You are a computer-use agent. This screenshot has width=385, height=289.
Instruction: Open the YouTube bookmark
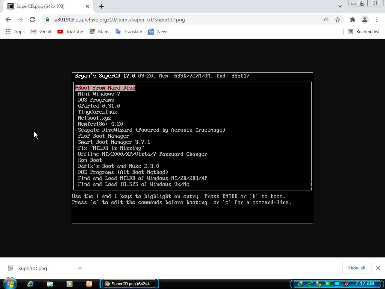click(70, 32)
